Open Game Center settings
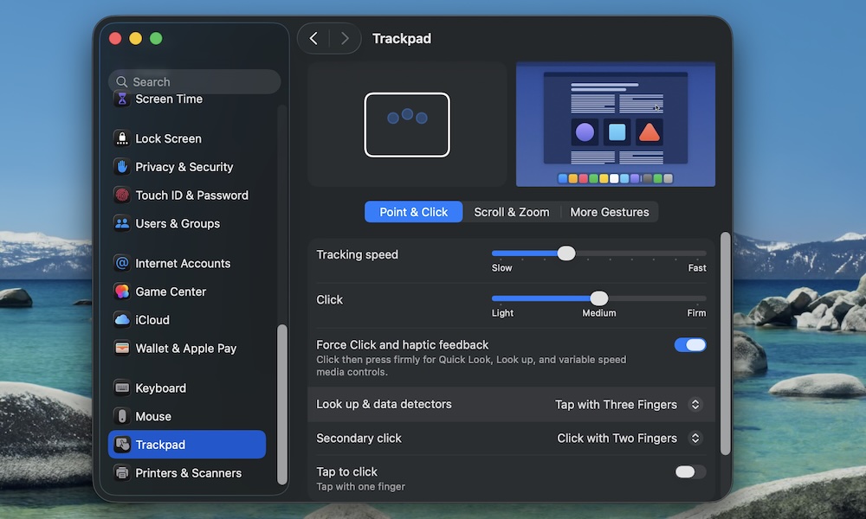Screen dimensions: 866x519 (171, 292)
